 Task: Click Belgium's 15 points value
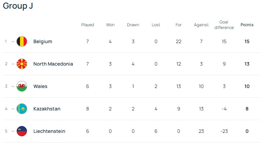pyautogui.click(x=247, y=41)
